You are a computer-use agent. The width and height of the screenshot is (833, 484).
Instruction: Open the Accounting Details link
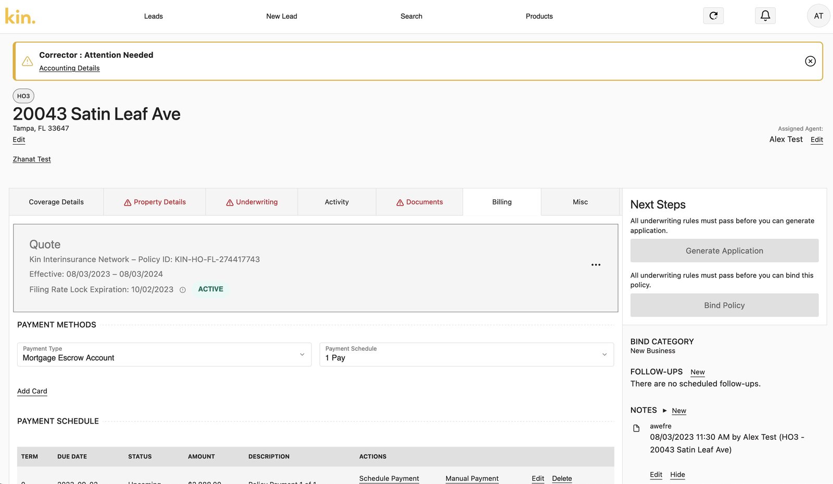pos(69,68)
